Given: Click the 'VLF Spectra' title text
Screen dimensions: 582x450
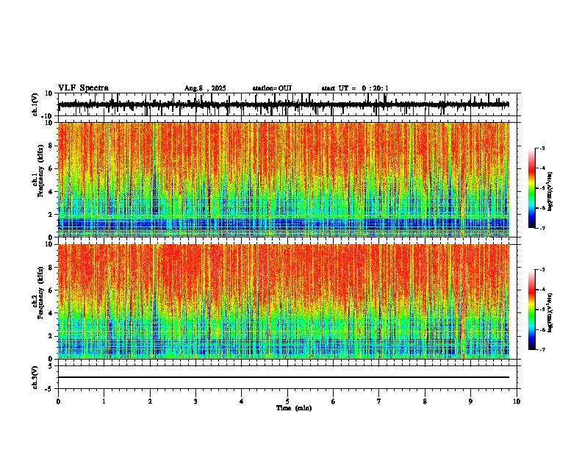Looking at the screenshot, I should [83, 88].
